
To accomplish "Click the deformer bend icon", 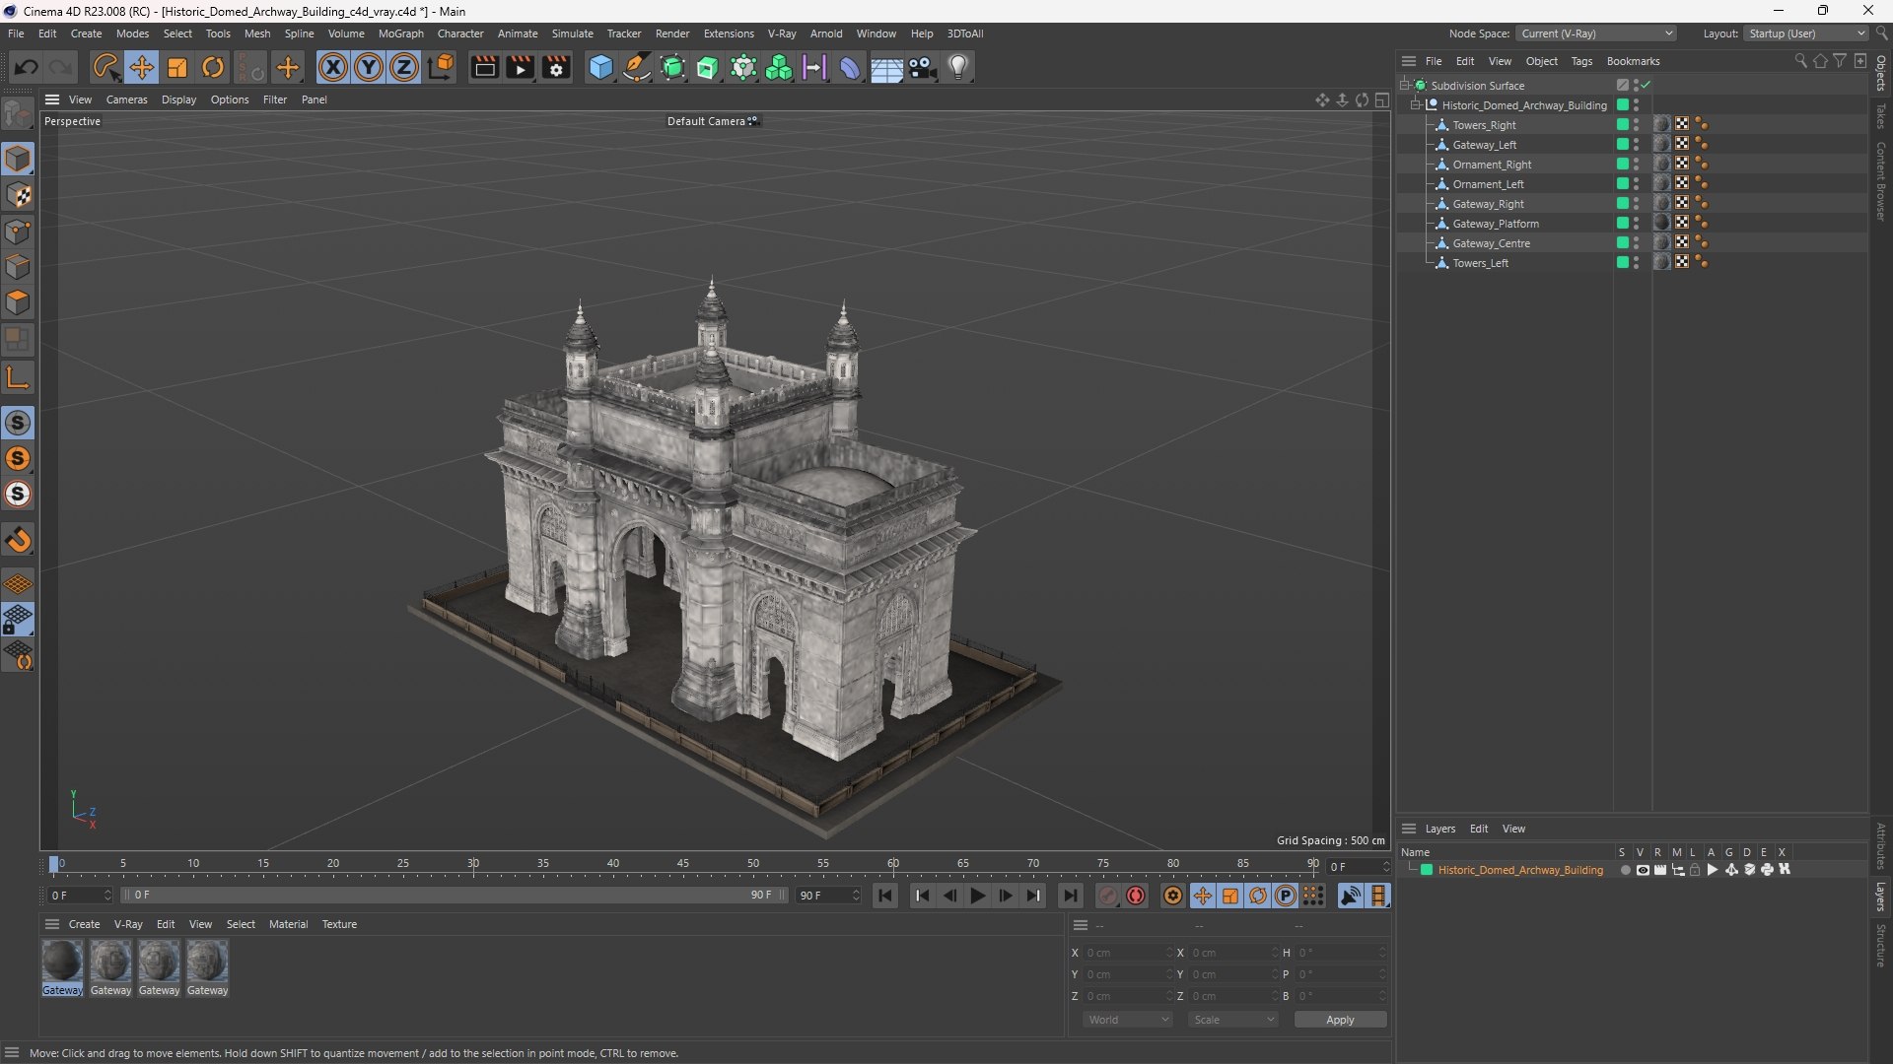I will pos(850,67).
